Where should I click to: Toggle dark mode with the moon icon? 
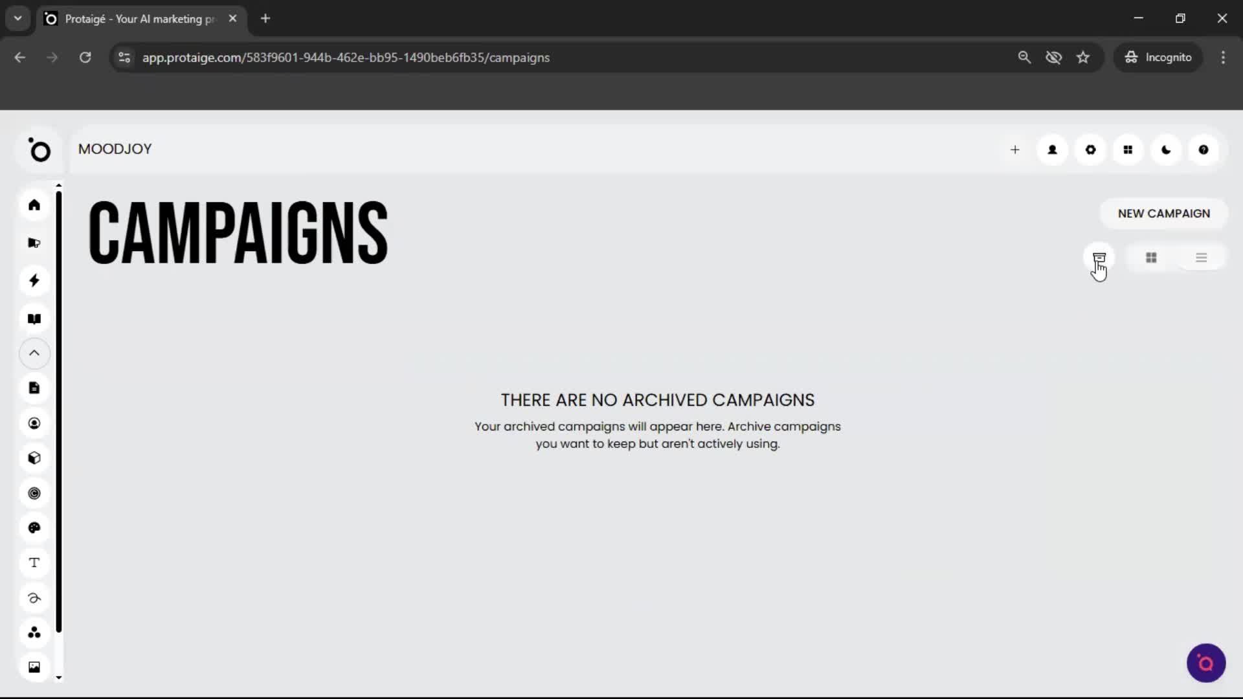pyautogui.click(x=1165, y=150)
